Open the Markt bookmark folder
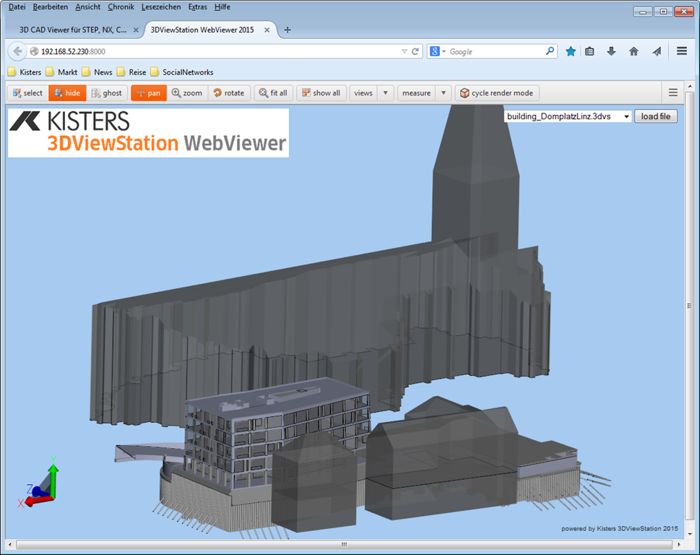Screen dimensions: 700x555 (61, 72)
